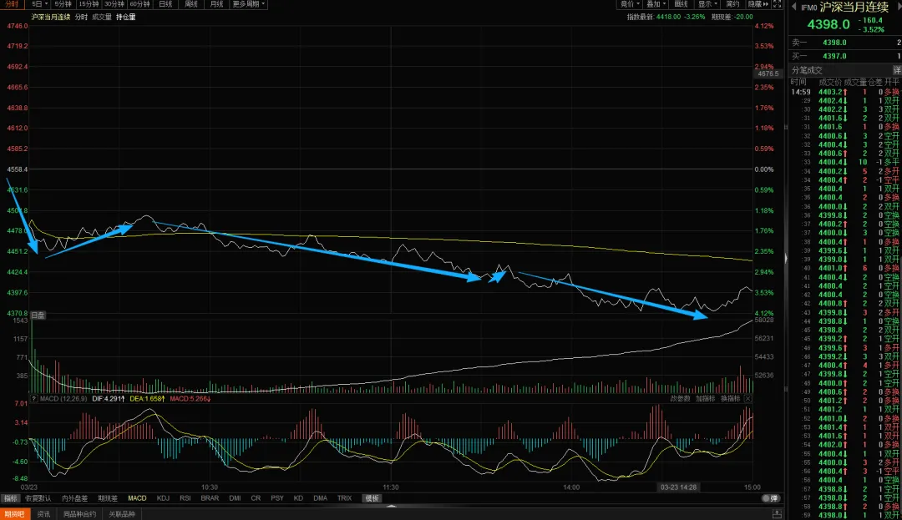Open the 期货吧 tab
902x520 pixels.
(14, 514)
